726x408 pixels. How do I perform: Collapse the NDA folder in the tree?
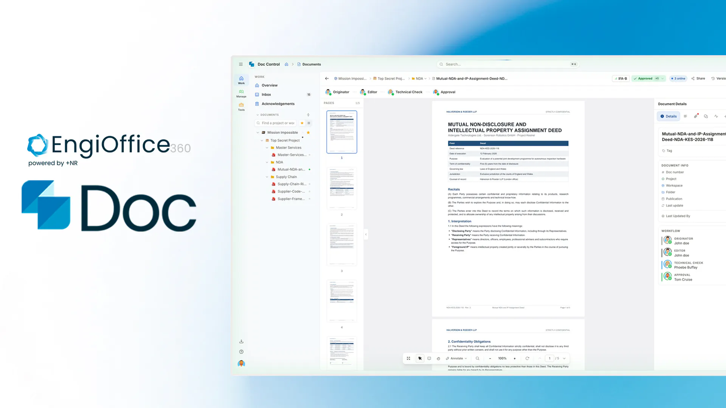(x=267, y=162)
